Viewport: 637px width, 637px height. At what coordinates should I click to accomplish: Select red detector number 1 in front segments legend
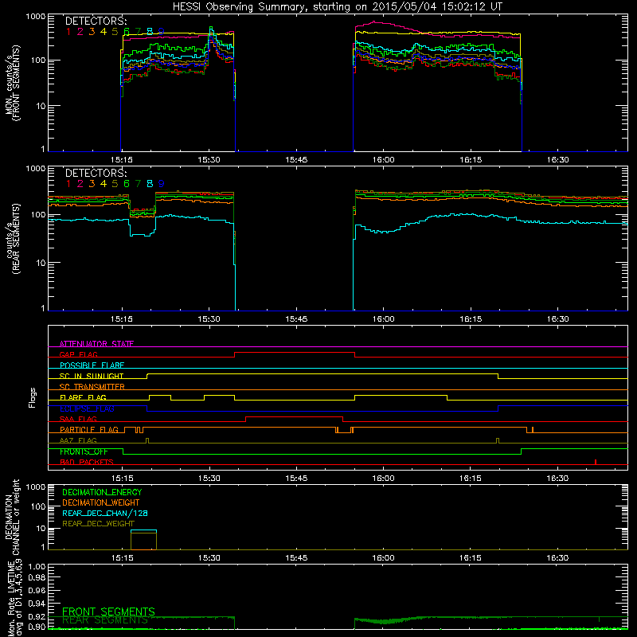(x=68, y=32)
